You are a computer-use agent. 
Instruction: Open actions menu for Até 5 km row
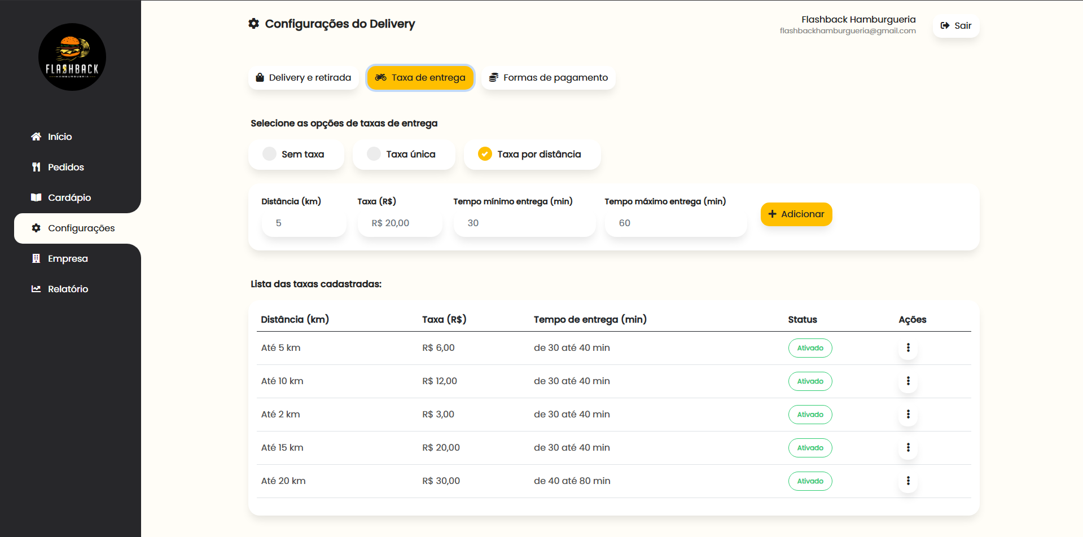tap(908, 348)
